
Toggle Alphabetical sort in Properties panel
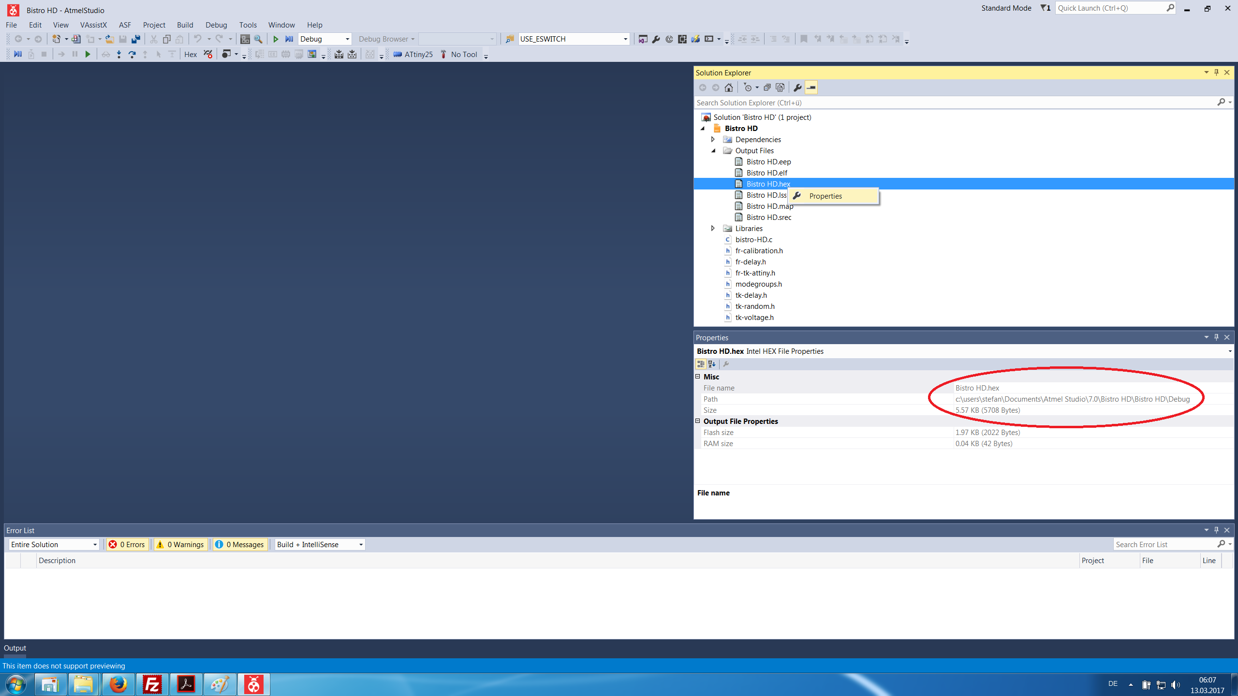point(712,364)
